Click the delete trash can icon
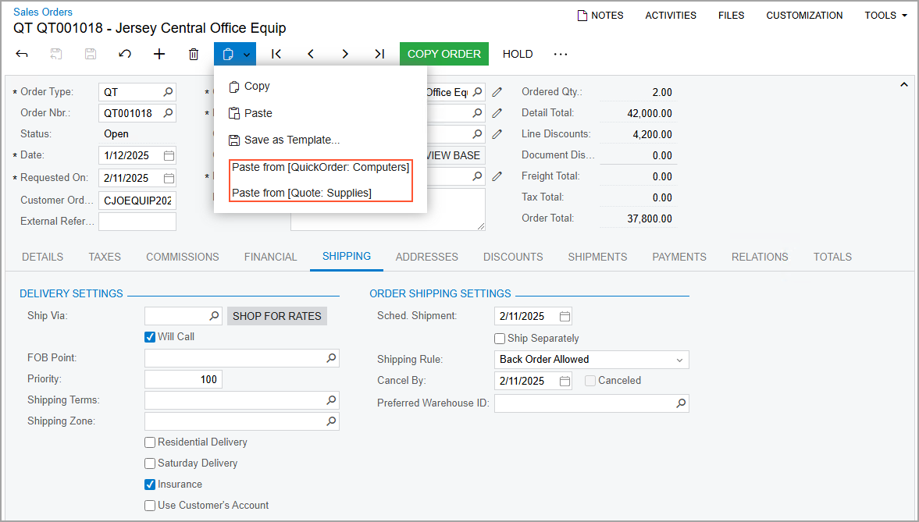Screen dimensions: 919x522 pyautogui.click(x=194, y=54)
